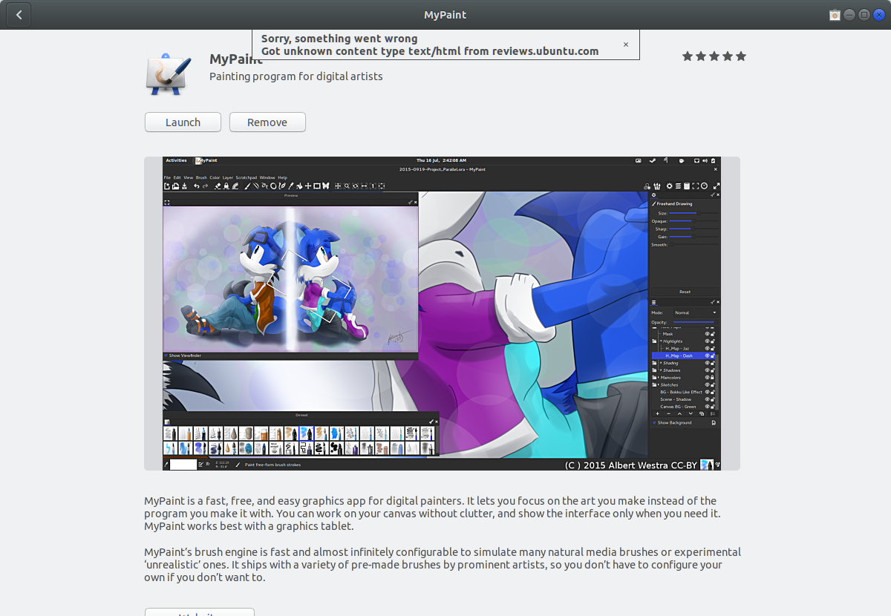Hide the Maincolors layer with eye icon
Screen dimensions: 891x616
pyautogui.click(x=707, y=378)
